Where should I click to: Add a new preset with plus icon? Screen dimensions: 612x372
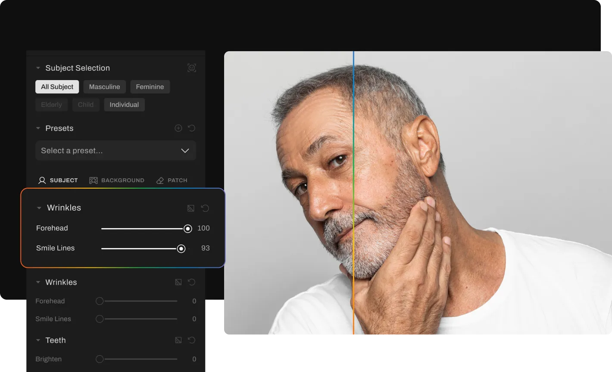[178, 128]
